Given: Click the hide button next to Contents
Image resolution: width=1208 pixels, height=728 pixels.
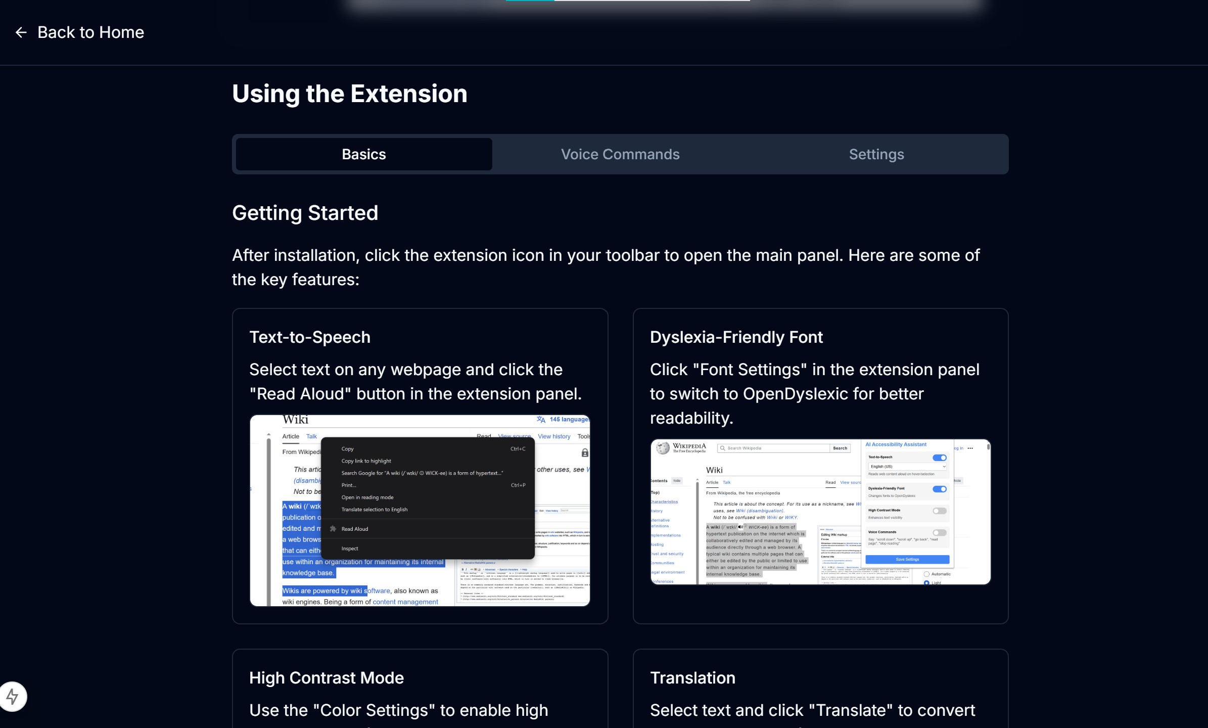Looking at the screenshot, I should (x=677, y=481).
